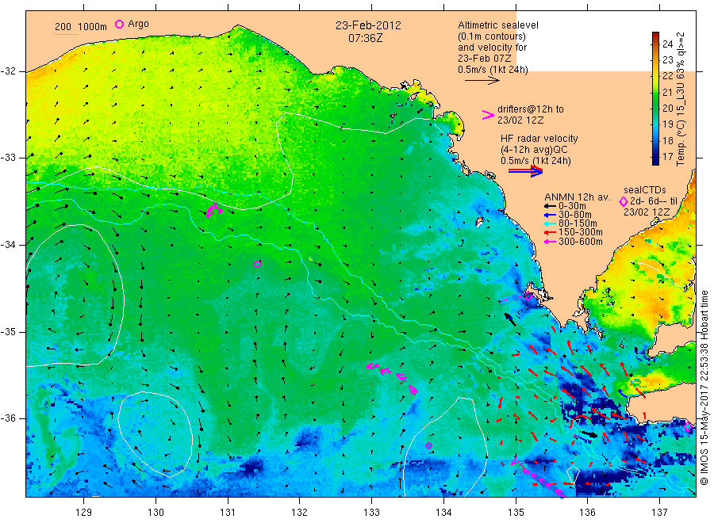Click the dark blue cold patch near 131.3E, 36.6S
The height and width of the screenshot is (523, 714).
251,467
